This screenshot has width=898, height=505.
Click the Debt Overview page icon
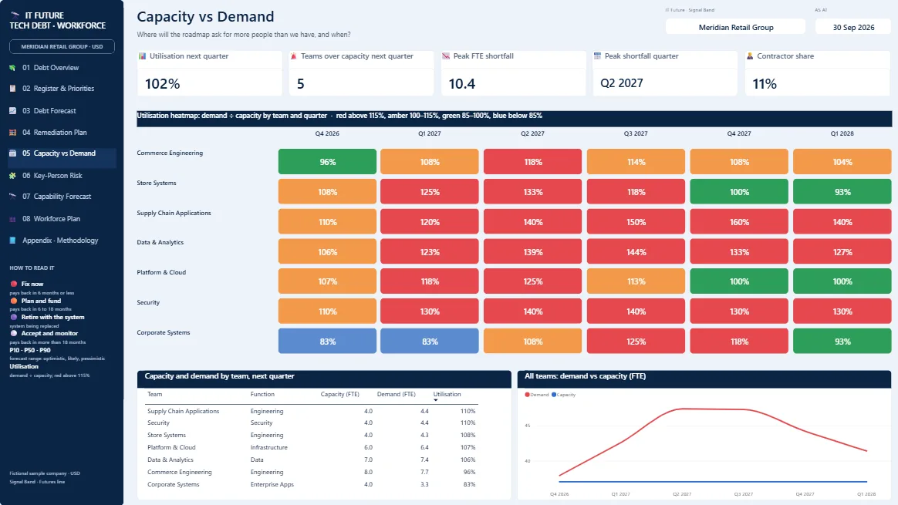point(12,68)
